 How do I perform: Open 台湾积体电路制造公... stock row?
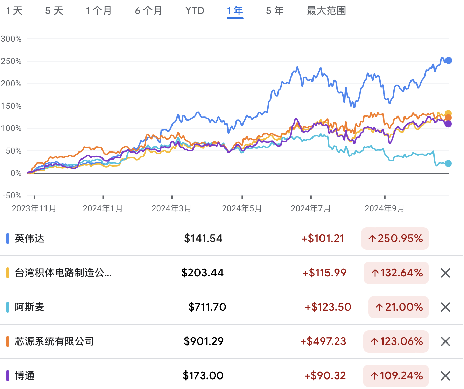click(x=231, y=273)
